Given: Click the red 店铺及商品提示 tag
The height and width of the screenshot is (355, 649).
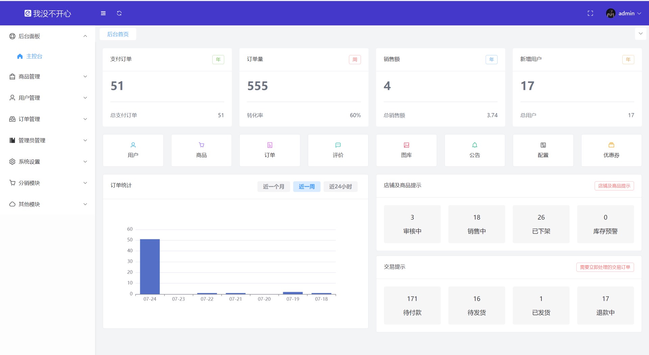Looking at the screenshot, I should click(614, 186).
